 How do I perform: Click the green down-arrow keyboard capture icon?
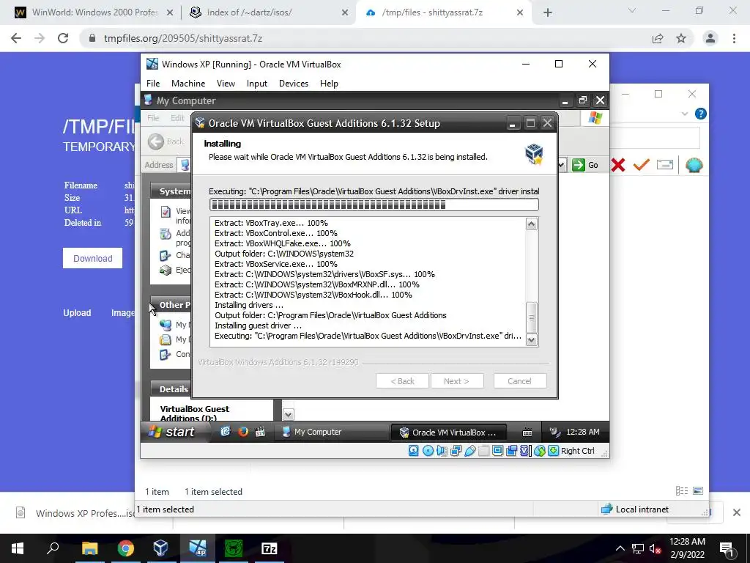[554, 451]
